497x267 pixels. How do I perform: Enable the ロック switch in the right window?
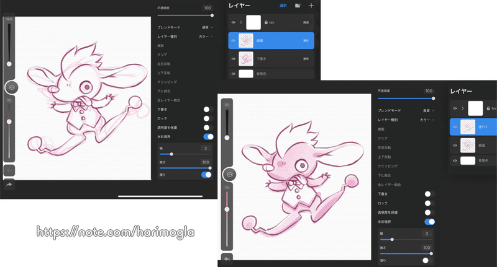tap(429, 203)
